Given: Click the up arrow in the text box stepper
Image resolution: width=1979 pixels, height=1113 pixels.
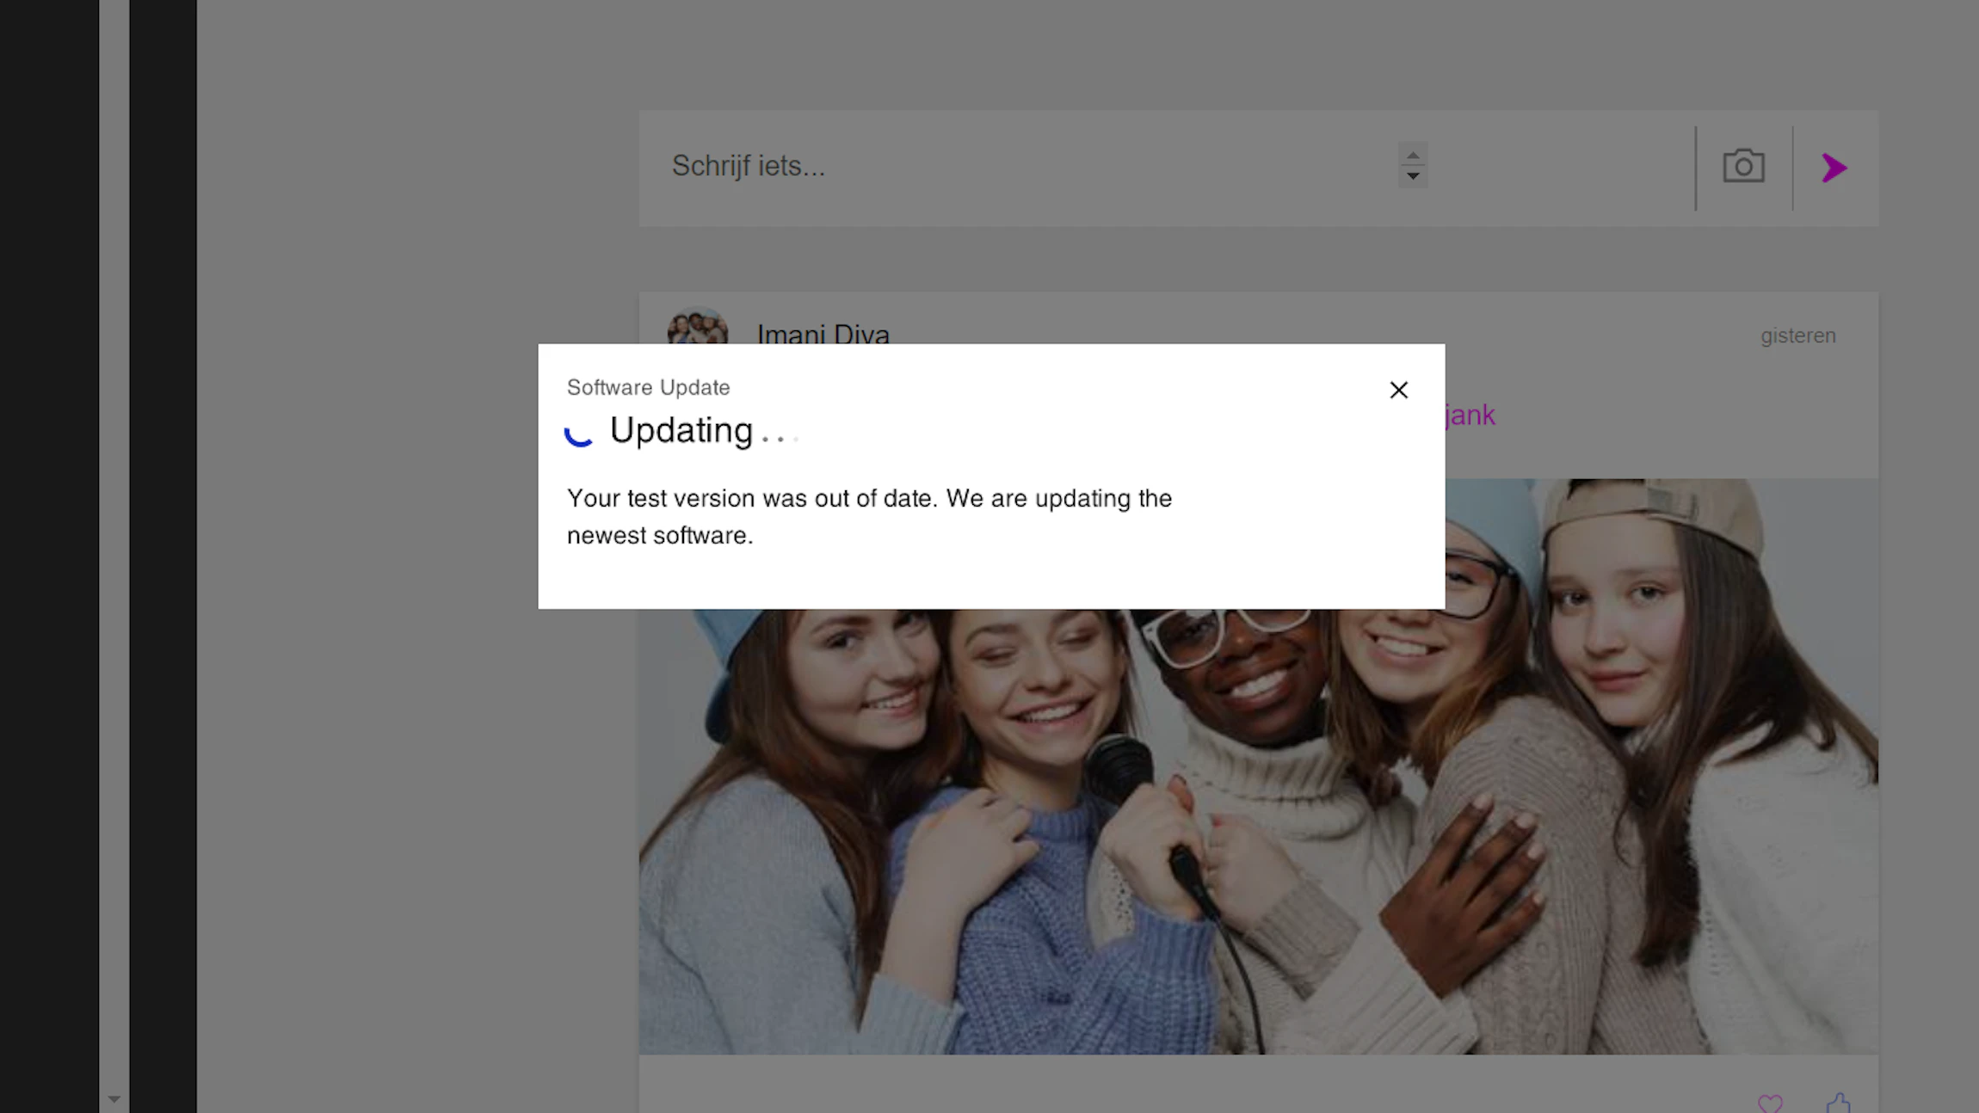Looking at the screenshot, I should (1413, 156).
